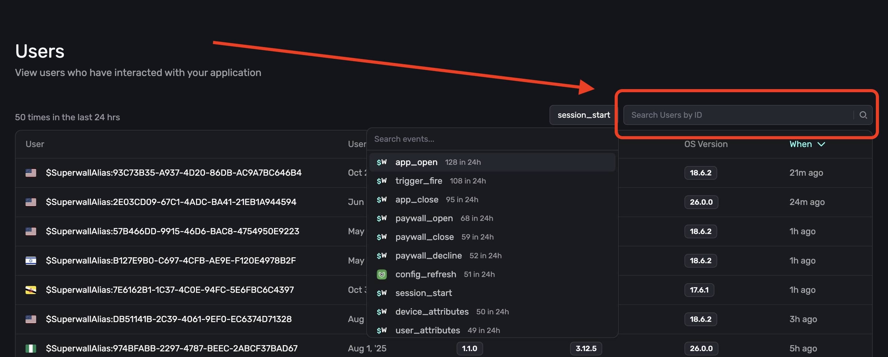The width and height of the screenshot is (888, 357).
Task: Select paywall_open event option
Action: coord(424,218)
